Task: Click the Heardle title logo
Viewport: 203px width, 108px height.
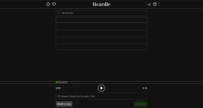Action: coord(101,4)
